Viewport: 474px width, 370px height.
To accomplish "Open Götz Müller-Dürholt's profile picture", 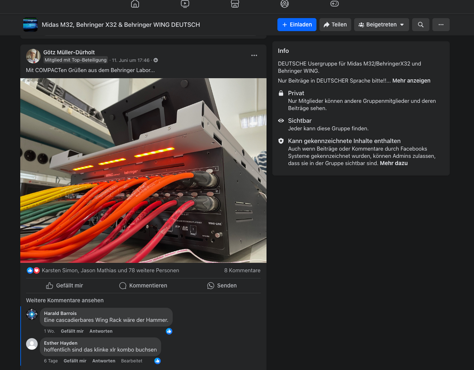I will point(33,56).
